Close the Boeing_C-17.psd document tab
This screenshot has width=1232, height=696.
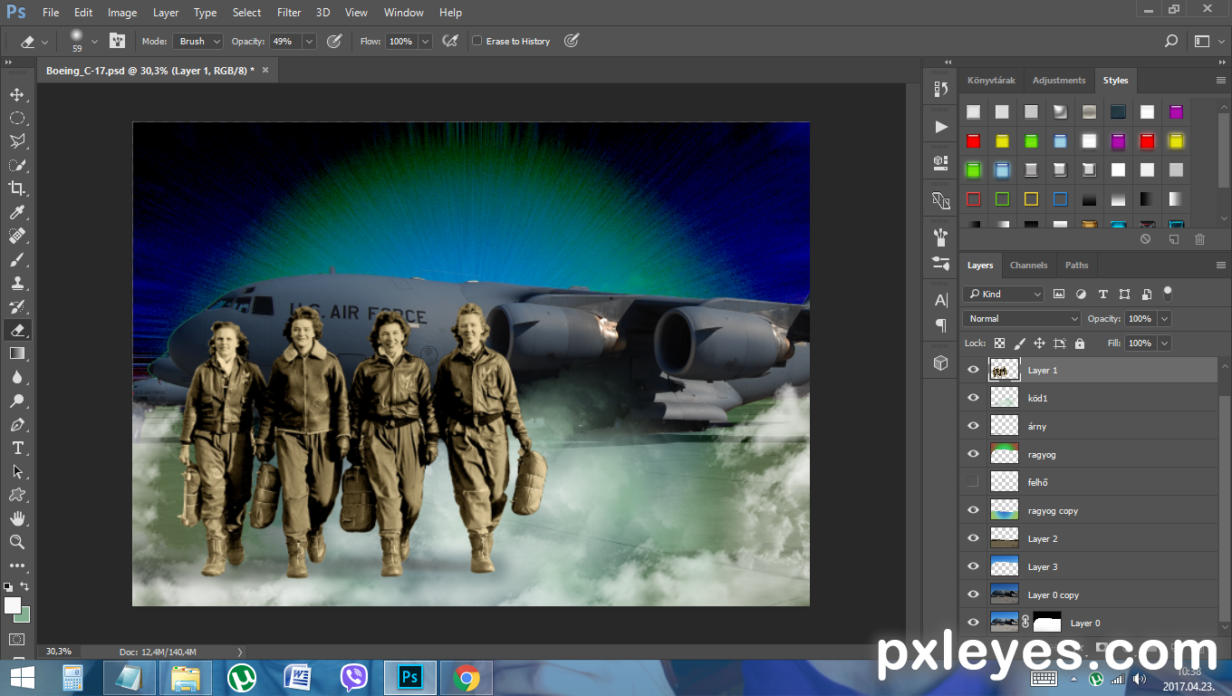pyautogui.click(x=265, y=70)
